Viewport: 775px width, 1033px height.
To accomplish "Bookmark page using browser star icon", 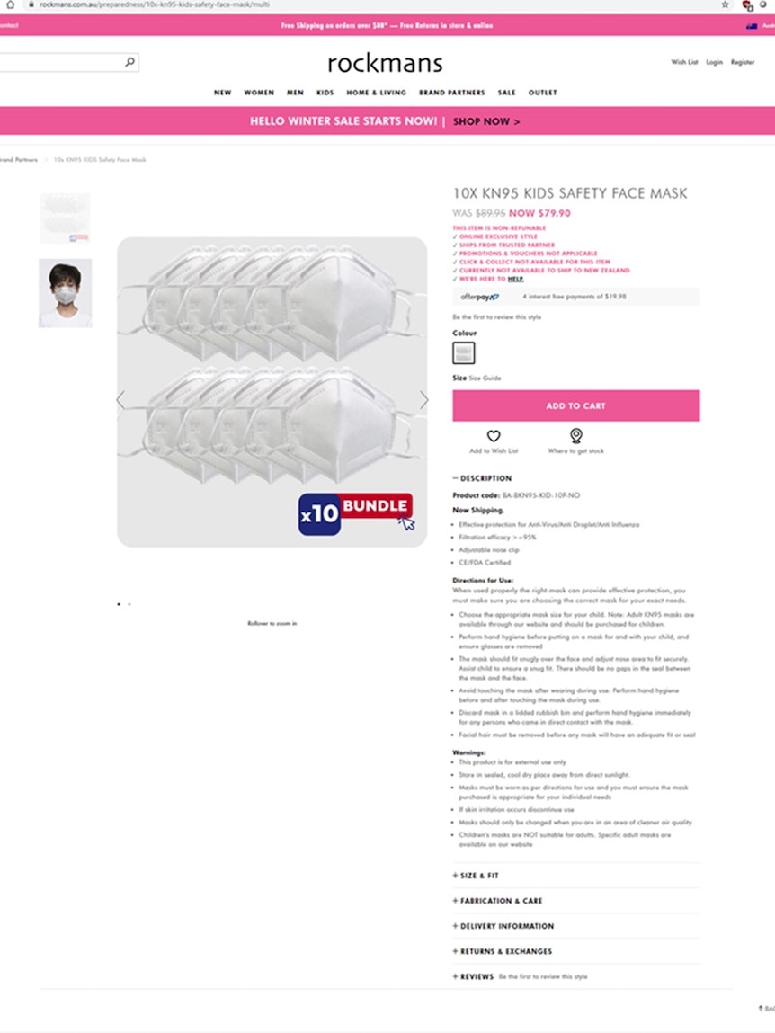I will pyautogui.click(x=725, y=4).
